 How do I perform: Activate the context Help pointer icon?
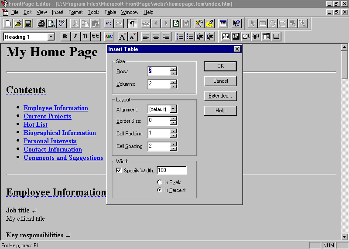236,24
